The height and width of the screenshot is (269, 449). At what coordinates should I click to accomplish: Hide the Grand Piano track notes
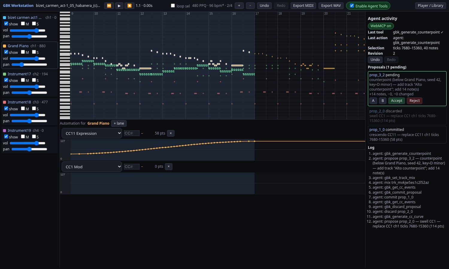pos(6,52)
